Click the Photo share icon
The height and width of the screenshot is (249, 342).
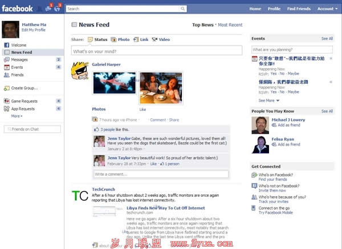coord(113,39)
